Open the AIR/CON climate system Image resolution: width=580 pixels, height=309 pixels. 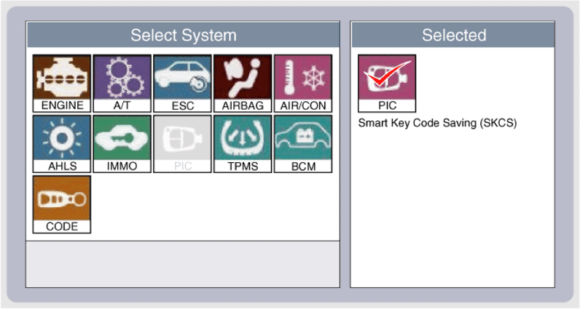point(302,83)
